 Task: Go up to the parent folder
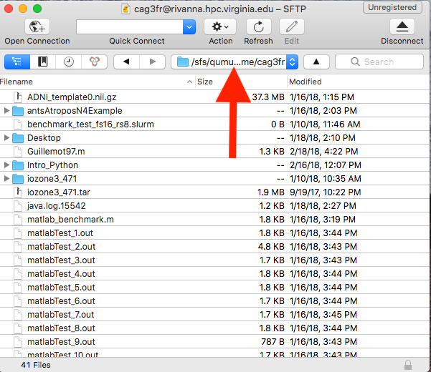316,62
